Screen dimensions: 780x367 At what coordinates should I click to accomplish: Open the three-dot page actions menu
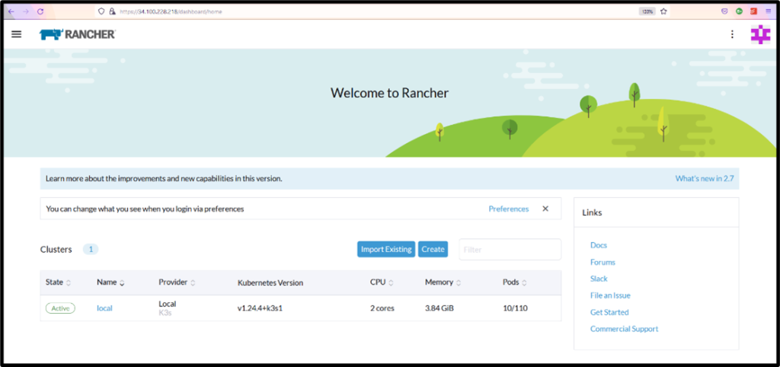(x=732, y=34)
